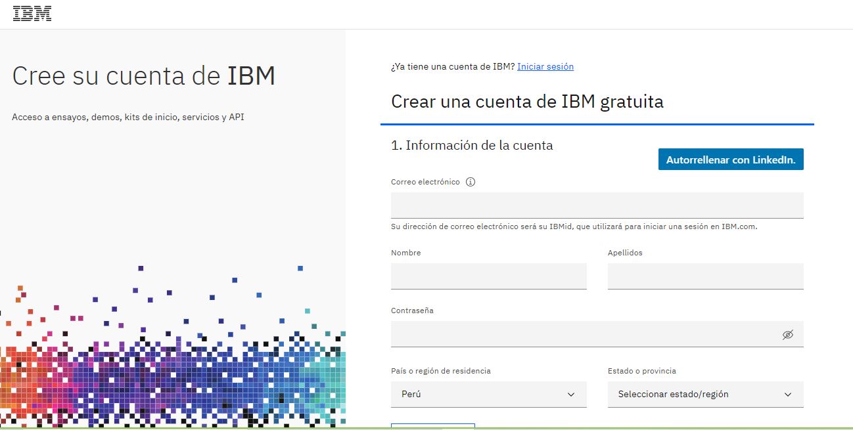Screen dimensions: 853x430
Task: Click the Iniciar sesión link
Action: click(x=545, y=66)
